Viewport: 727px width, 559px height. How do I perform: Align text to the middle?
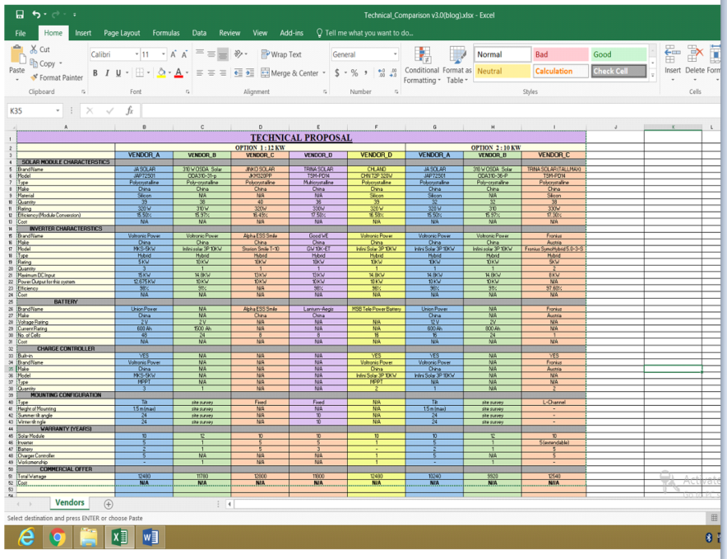(211, 54)
